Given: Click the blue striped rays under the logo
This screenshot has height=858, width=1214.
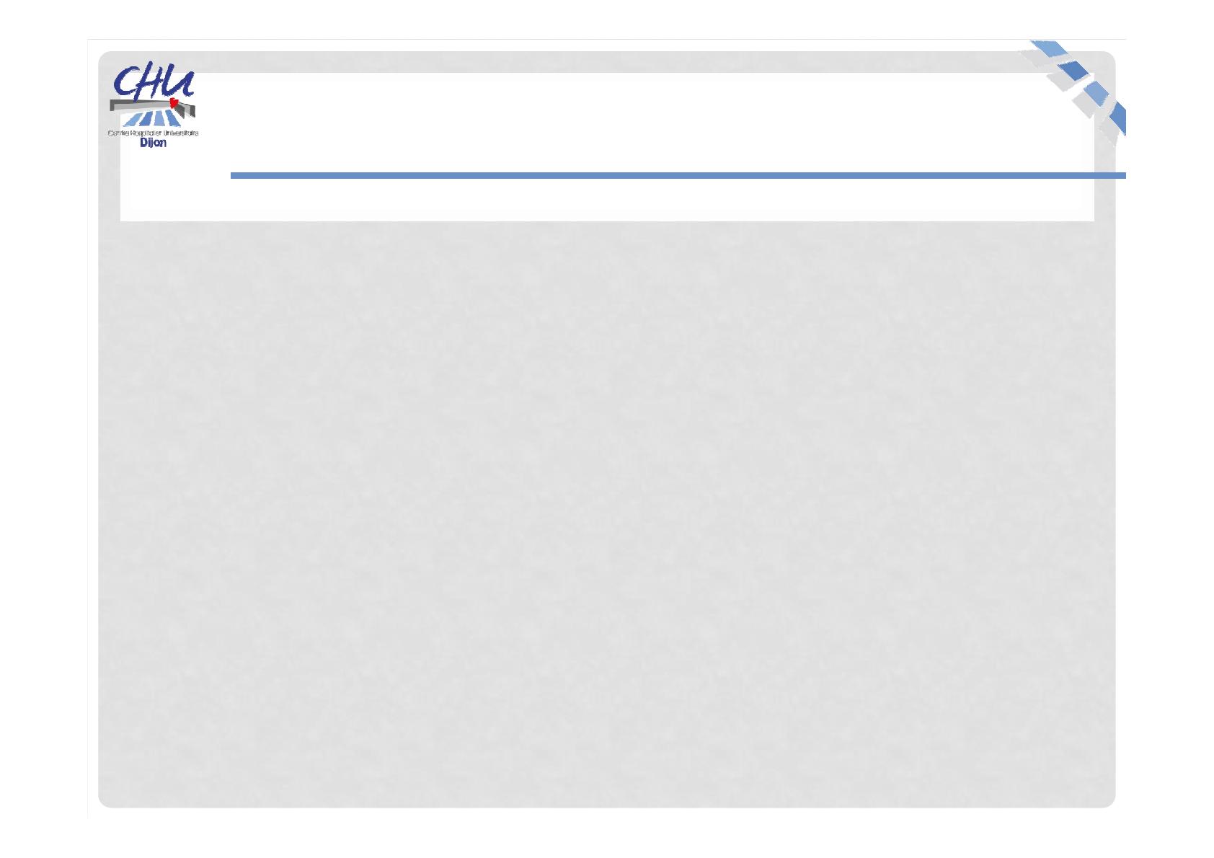Looking at the screenshot, I should [x=152, y=119].
